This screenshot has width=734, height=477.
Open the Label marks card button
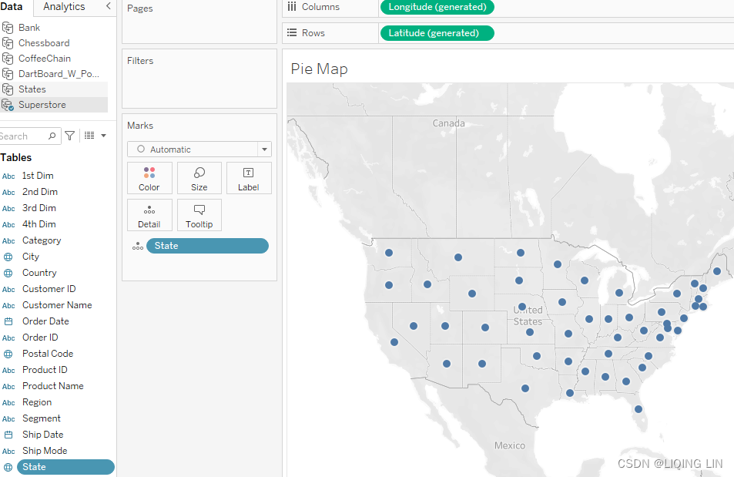(249, 178)
